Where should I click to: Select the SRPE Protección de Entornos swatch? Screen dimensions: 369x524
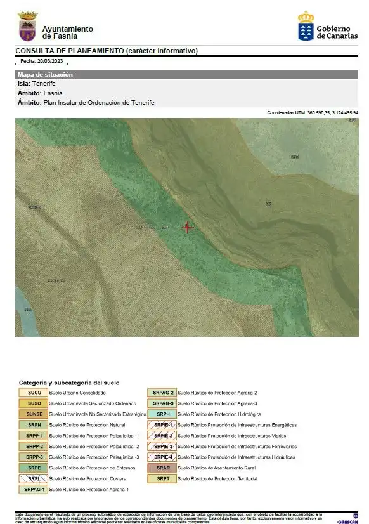coord(34,468)
